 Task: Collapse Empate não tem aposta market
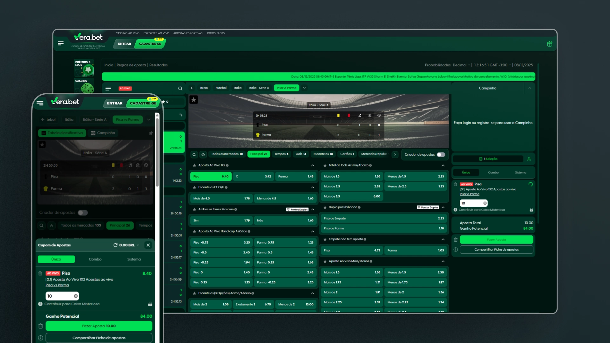[x=443, y=239]
